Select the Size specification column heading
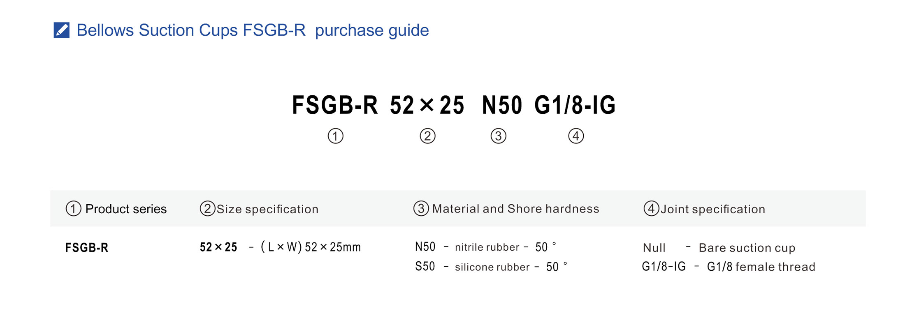905x332 pixels. coord(267,209)
